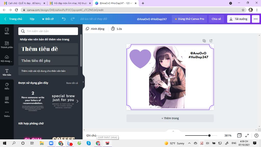261x147 pixels.
Task: Click Tải xuống download button
Action: [239, 19]
